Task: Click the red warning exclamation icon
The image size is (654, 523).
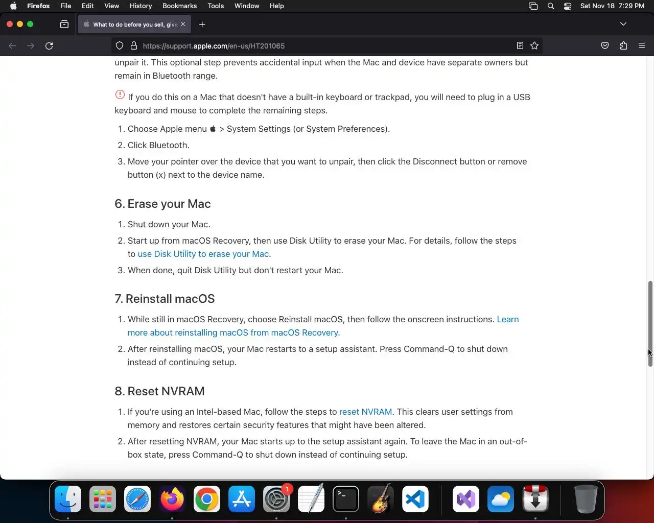Action: (x=120, y=94)
